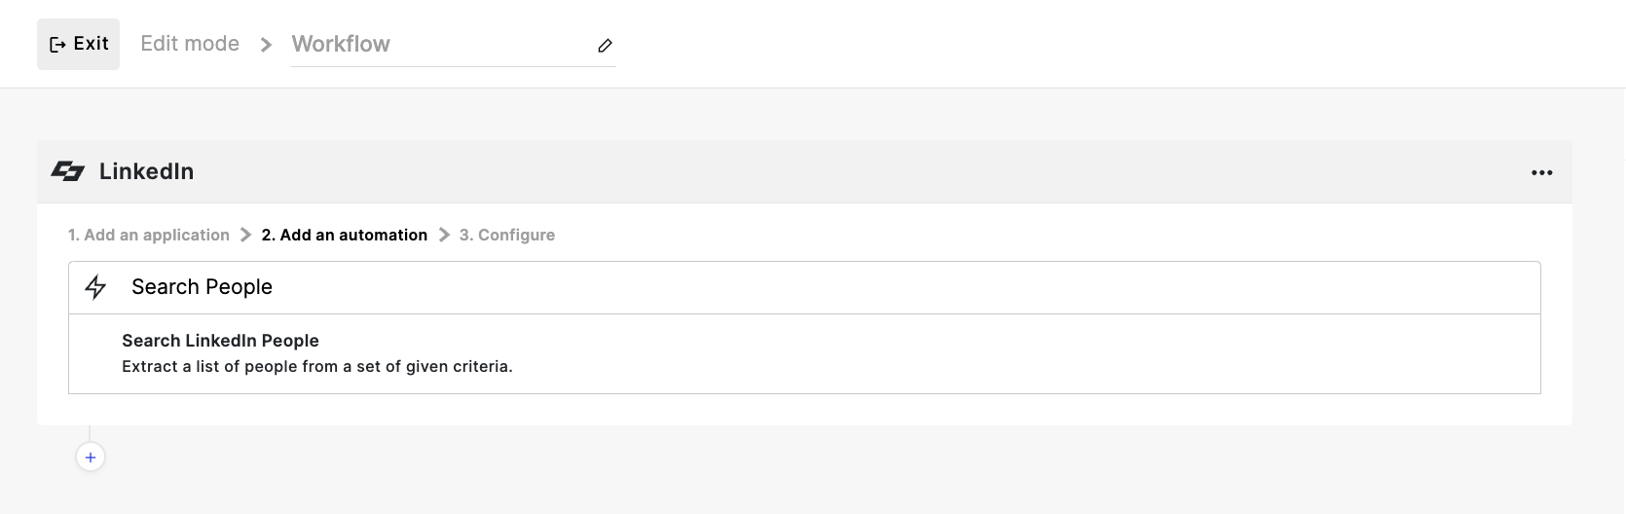
Task: Choose the Search LinkedIn People automation
Action: (x=804, y=353)
